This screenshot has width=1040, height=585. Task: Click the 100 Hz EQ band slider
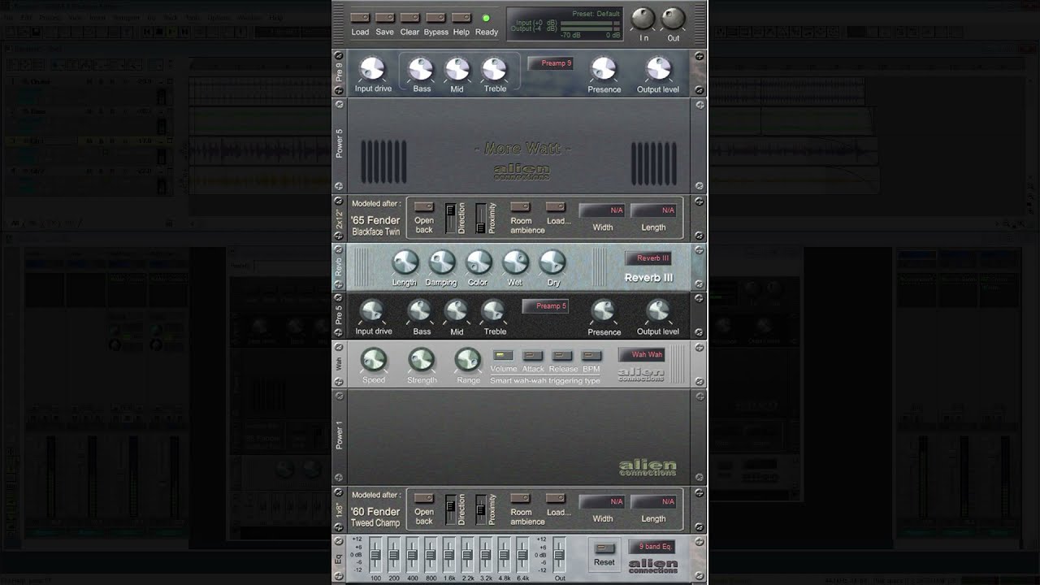(x=375, y=555)
